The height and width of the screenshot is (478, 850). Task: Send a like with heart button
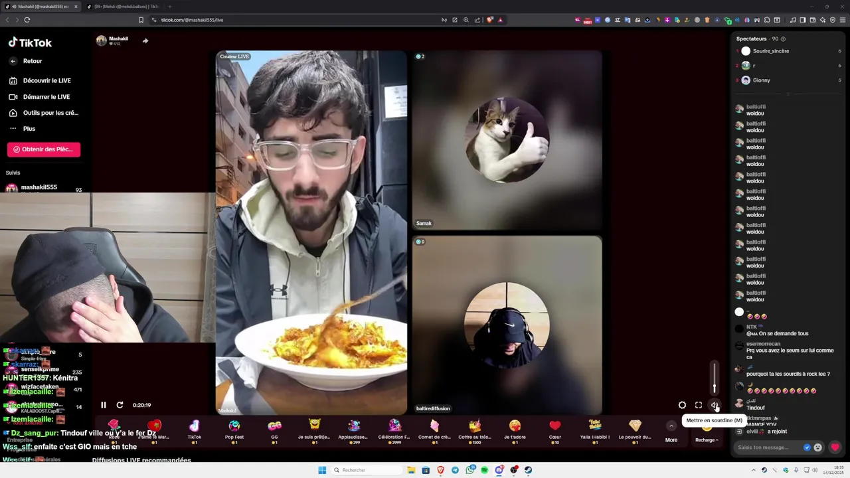(835, 447)
